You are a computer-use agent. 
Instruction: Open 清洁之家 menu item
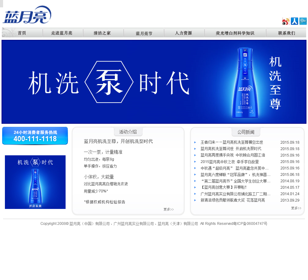pos(102,33)
